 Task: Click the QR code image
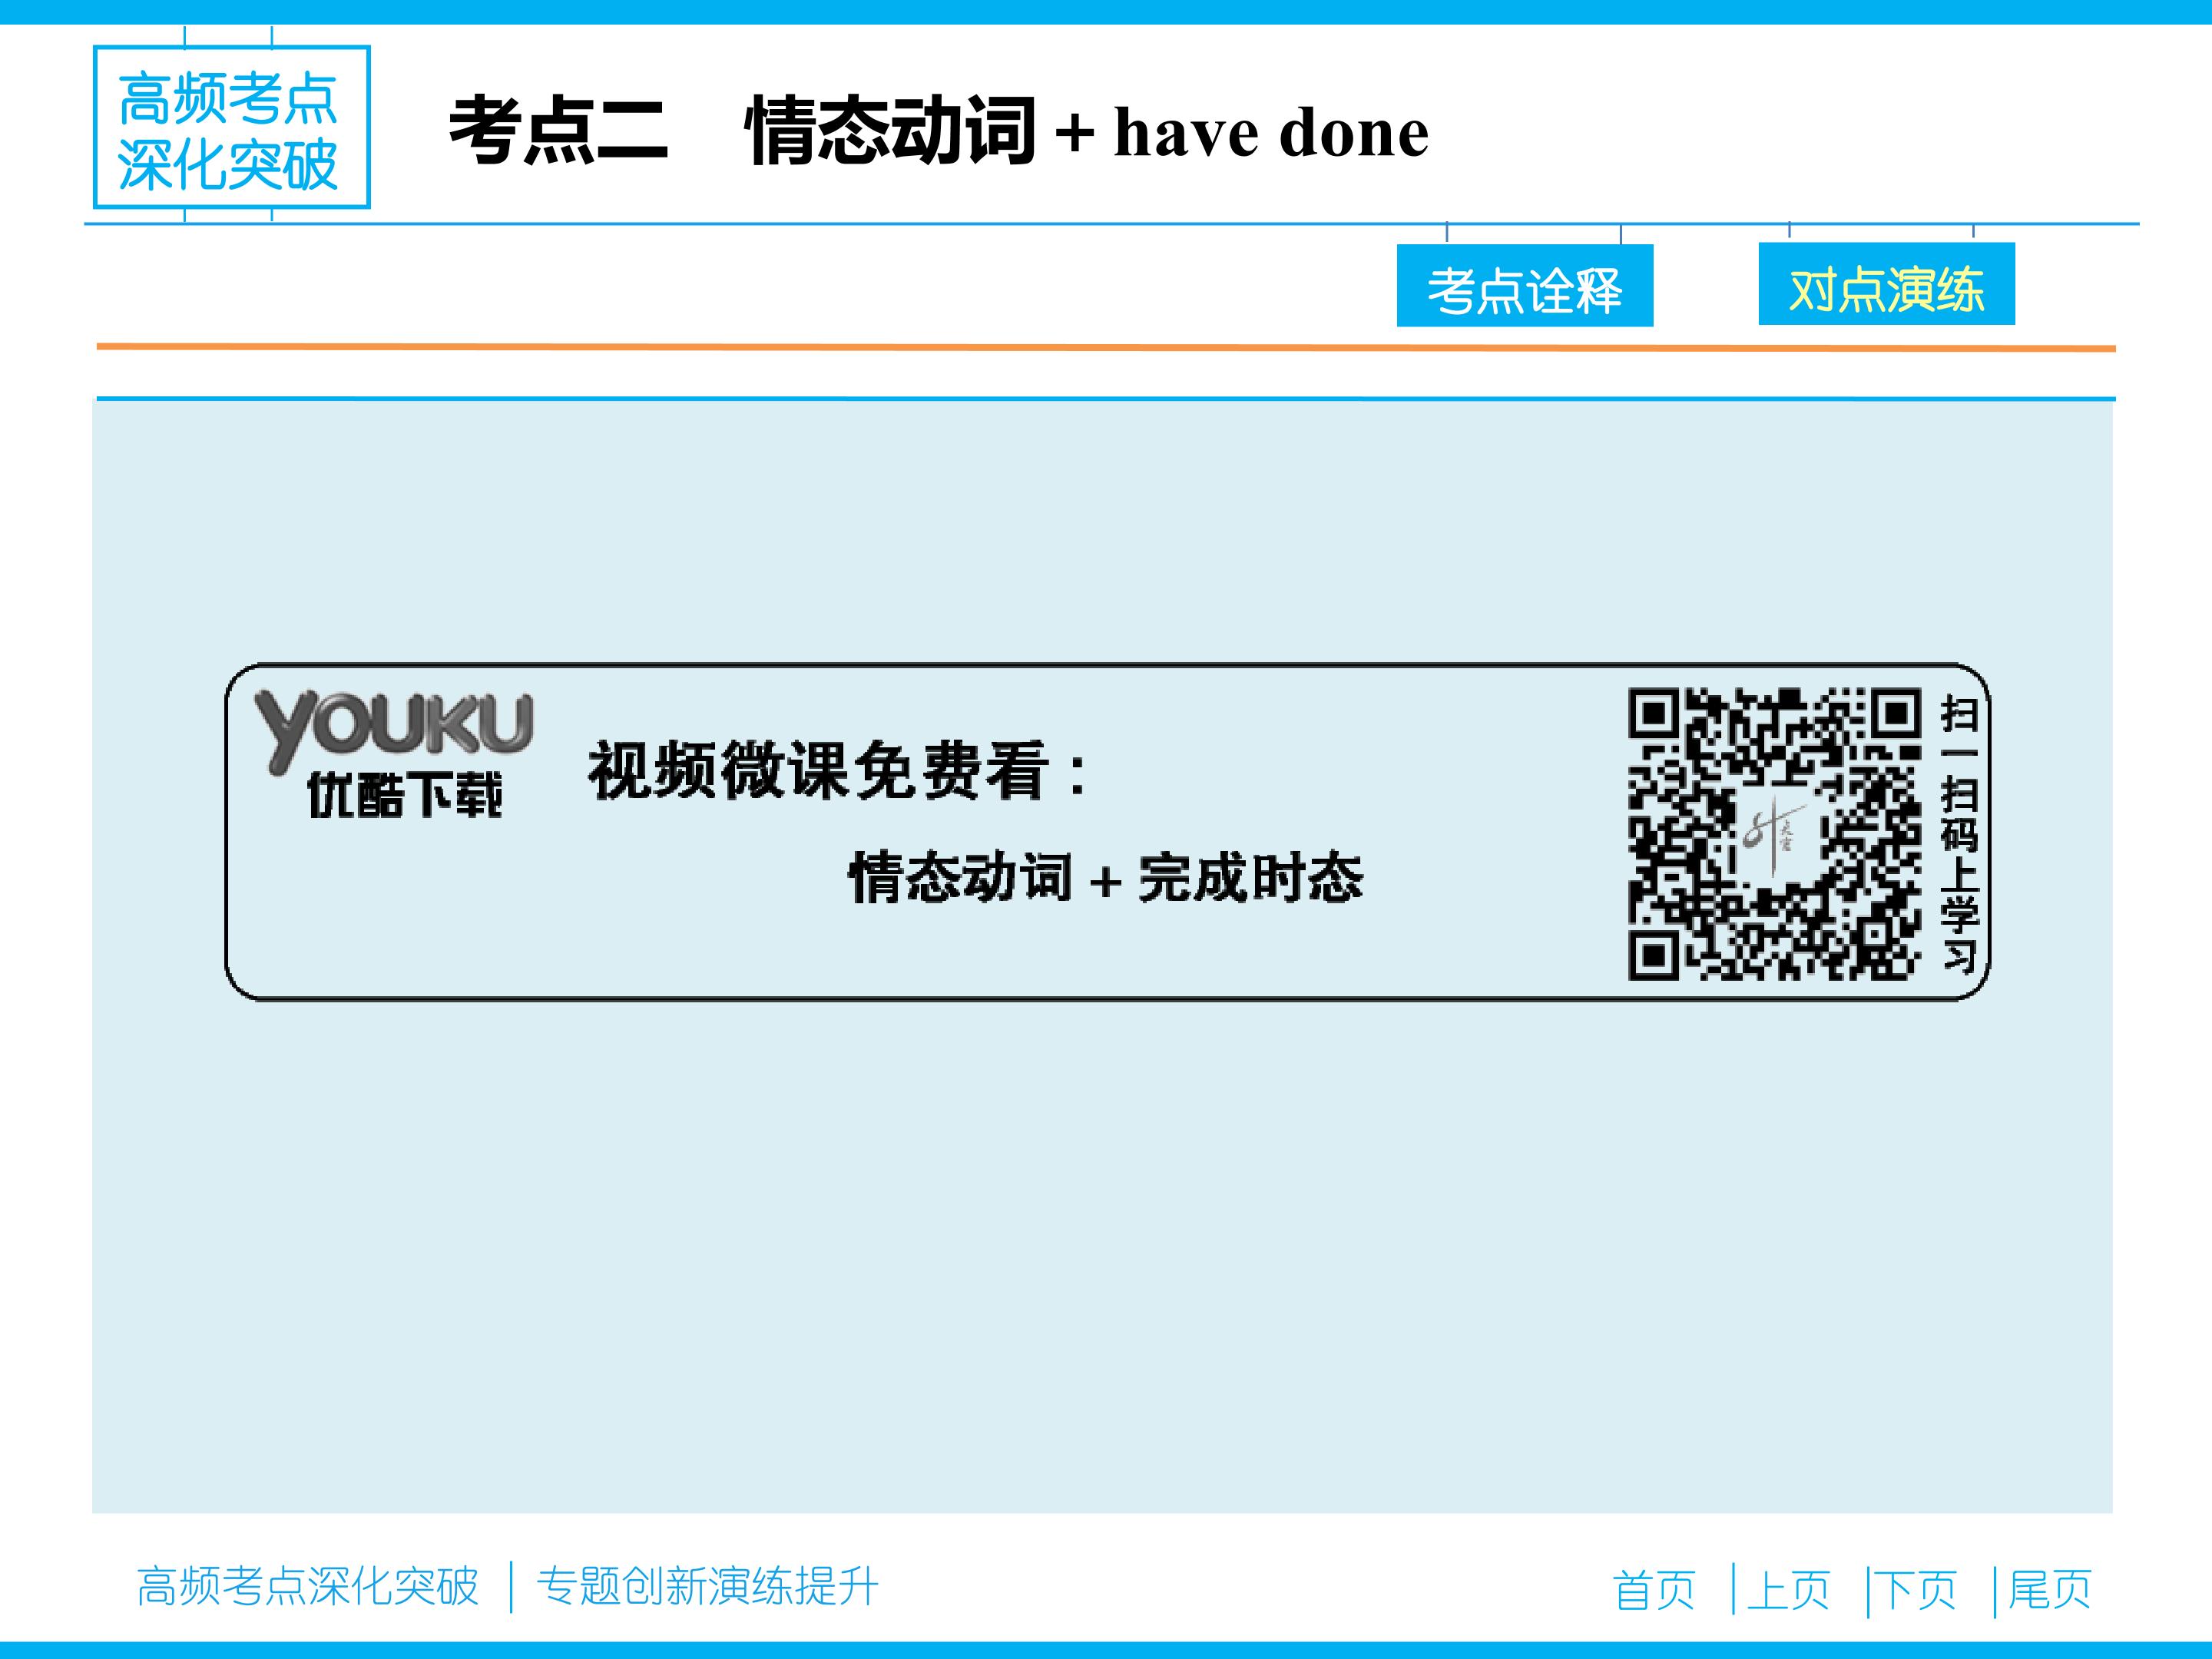point(1774,833)
